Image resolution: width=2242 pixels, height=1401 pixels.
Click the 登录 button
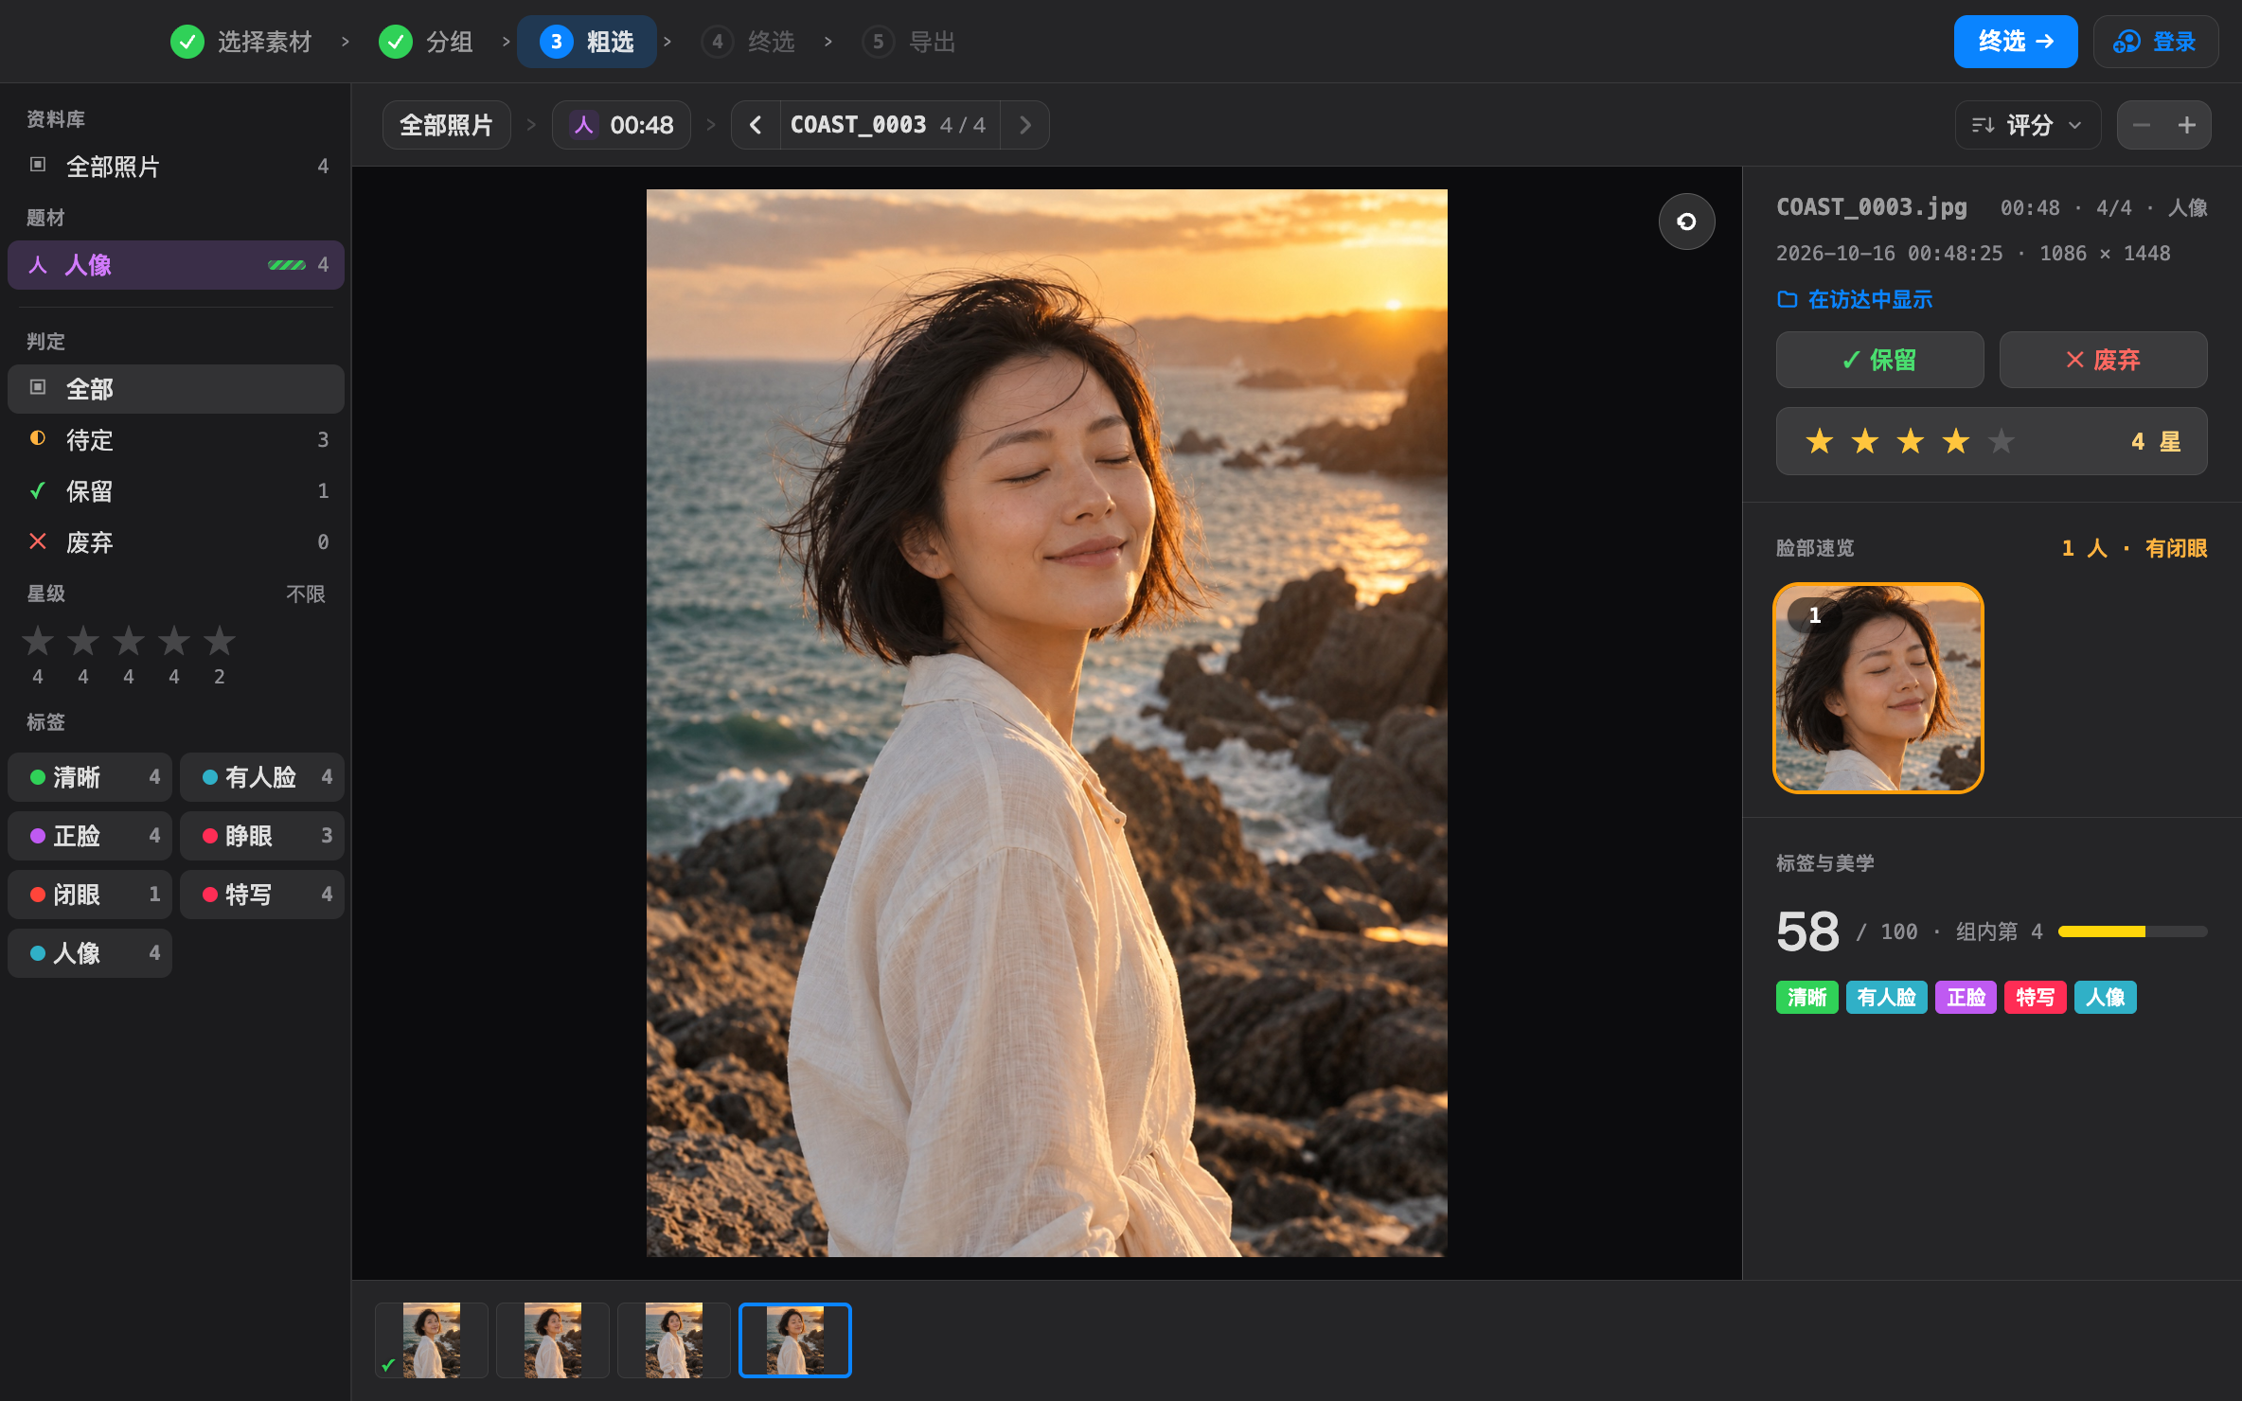coord(2155,42)
